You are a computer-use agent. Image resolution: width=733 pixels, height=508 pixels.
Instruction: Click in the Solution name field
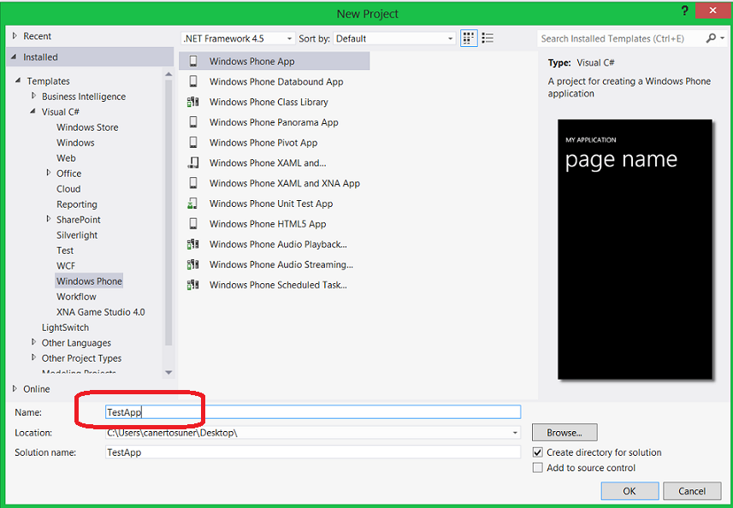click(313, 452)
